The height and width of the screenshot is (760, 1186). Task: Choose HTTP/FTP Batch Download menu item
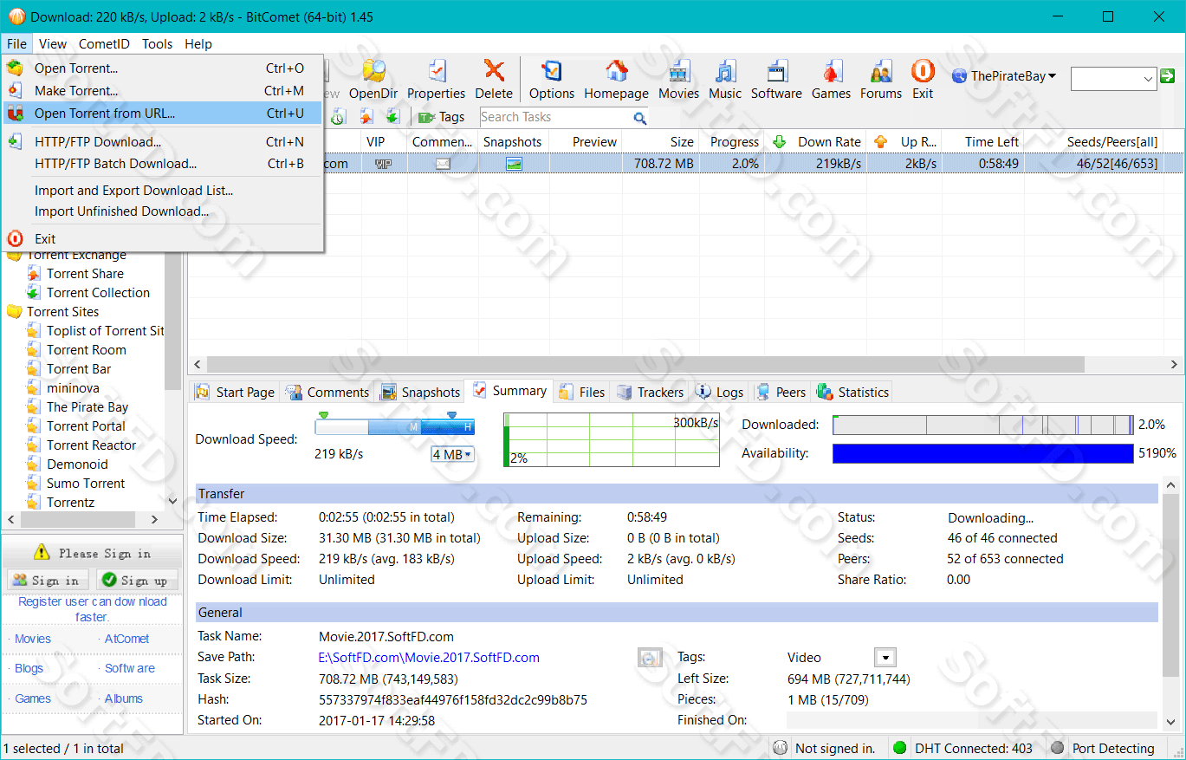(163, 163)
